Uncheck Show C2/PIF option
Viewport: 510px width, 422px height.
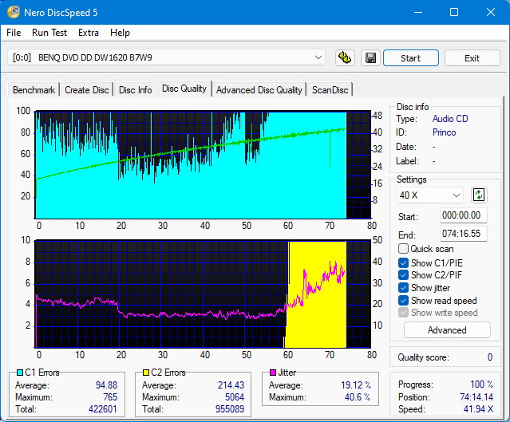(403, 275)
